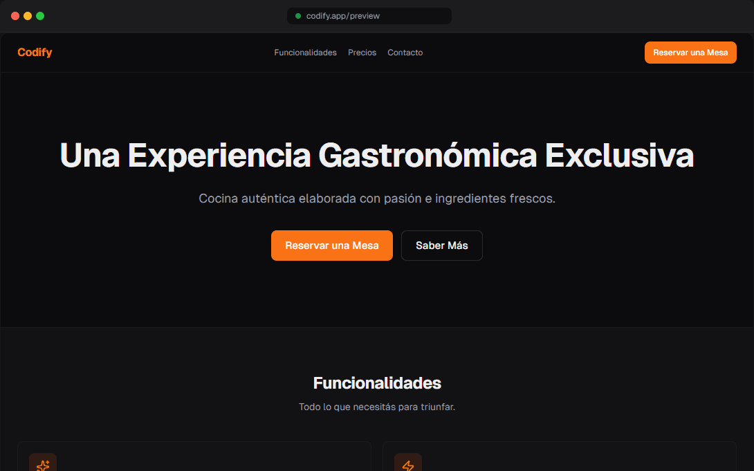The width and height of the screenshot is (754, 471).
Task: Click the navbar Reservar una Mesa button
Action: tap(690, 53)
